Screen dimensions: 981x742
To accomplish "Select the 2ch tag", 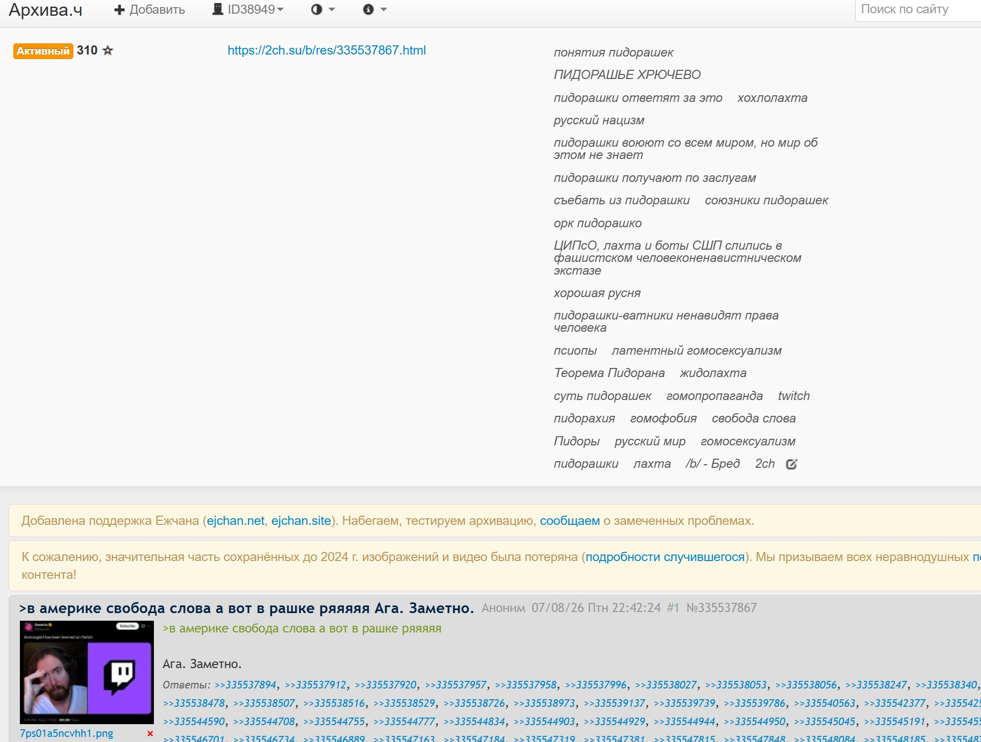I will pos(765,464).
